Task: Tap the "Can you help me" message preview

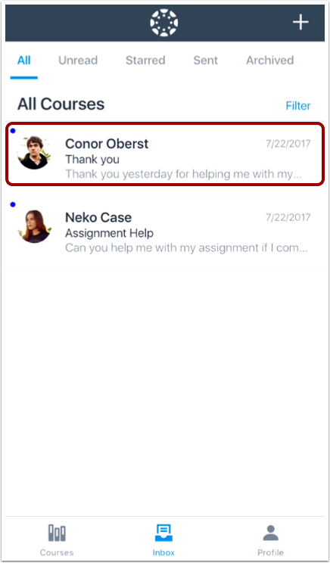Action: 186,247
